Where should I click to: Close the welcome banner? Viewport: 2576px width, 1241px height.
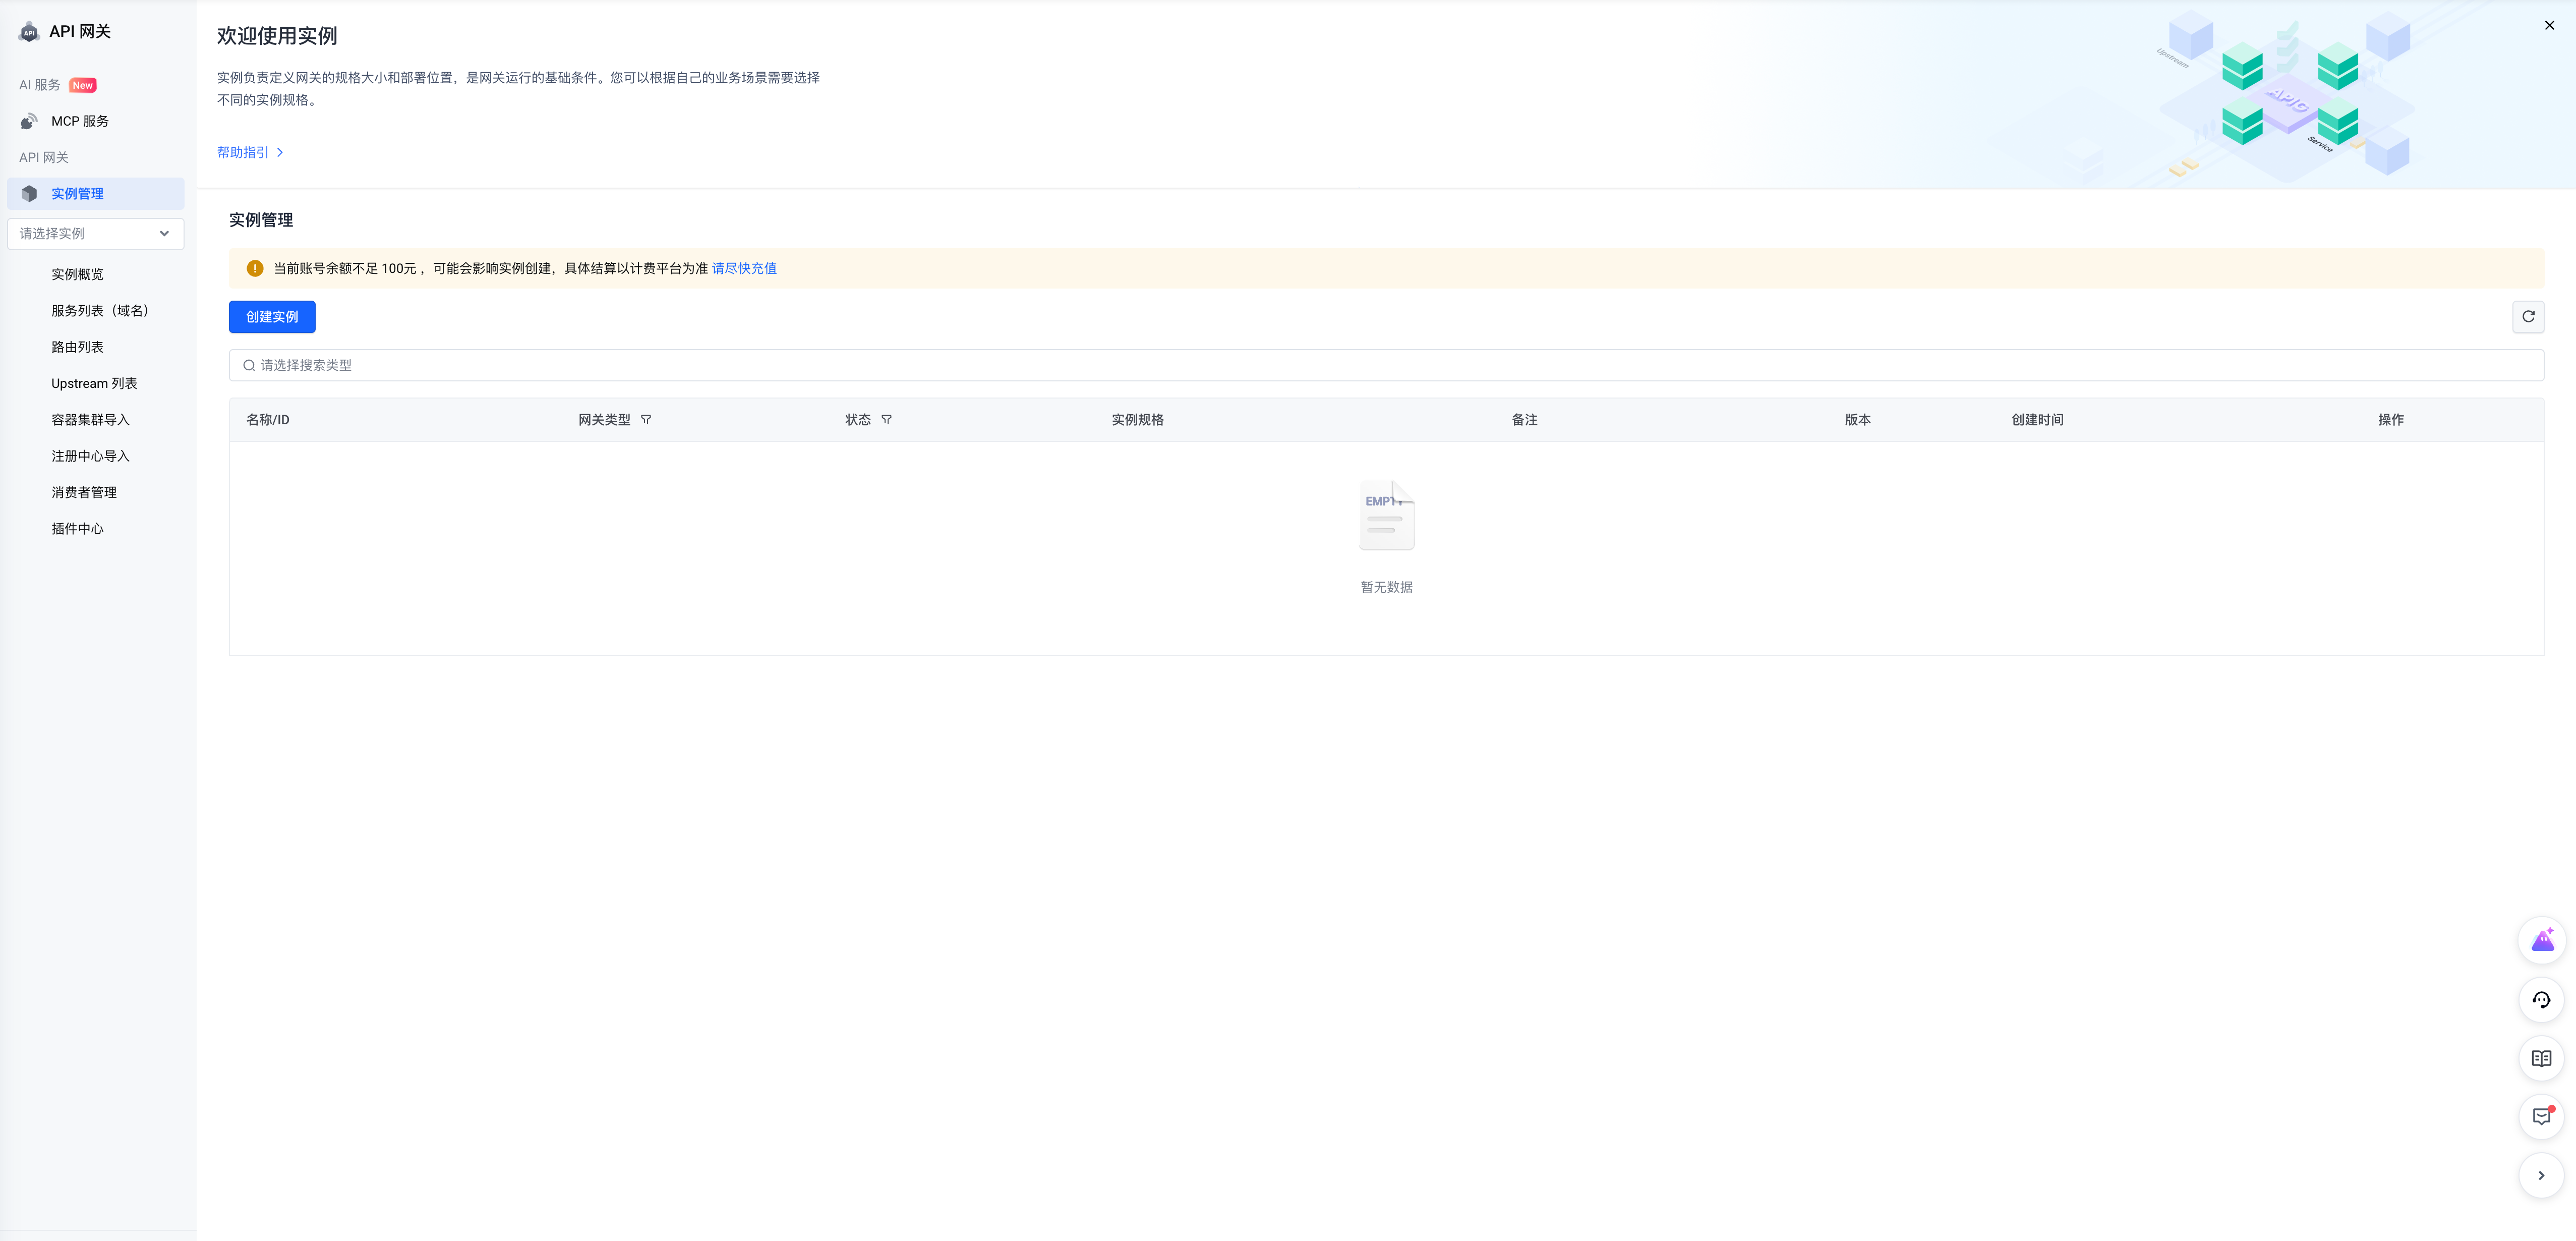coord(2549,26)
